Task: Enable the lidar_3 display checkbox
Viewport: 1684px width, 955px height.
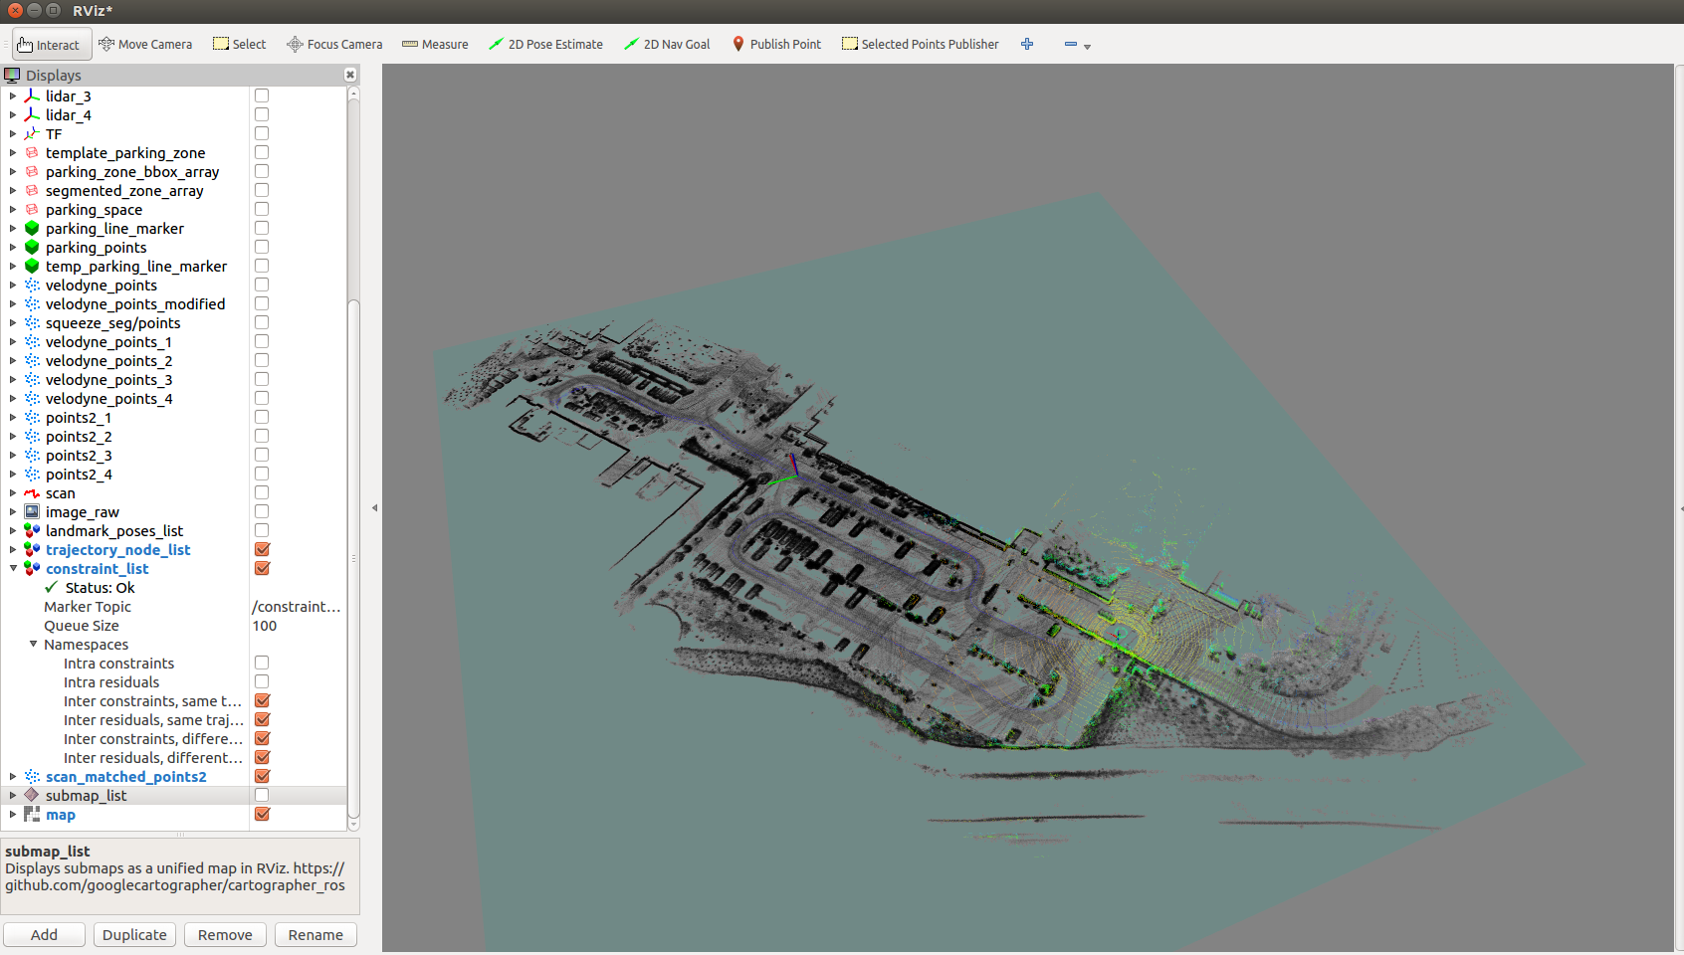Action: 261,95
